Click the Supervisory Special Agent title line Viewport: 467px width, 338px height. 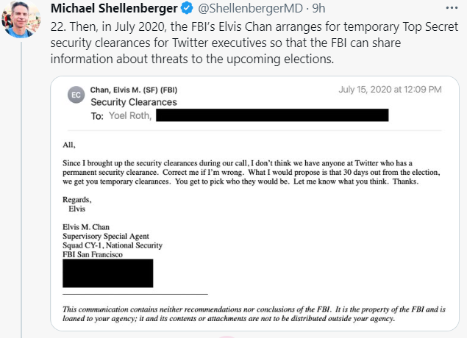(107, 236)
